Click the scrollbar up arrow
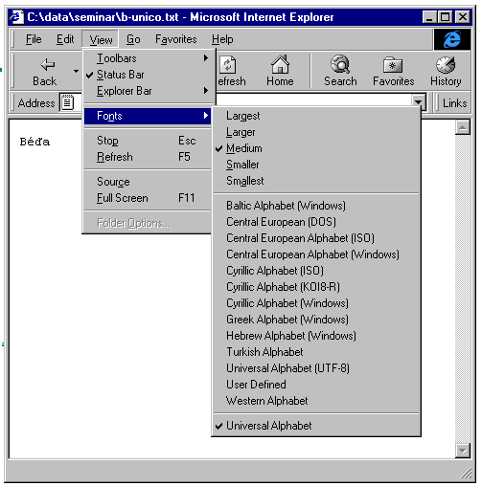This screenshot has height=486, width=482. [463, 127]
